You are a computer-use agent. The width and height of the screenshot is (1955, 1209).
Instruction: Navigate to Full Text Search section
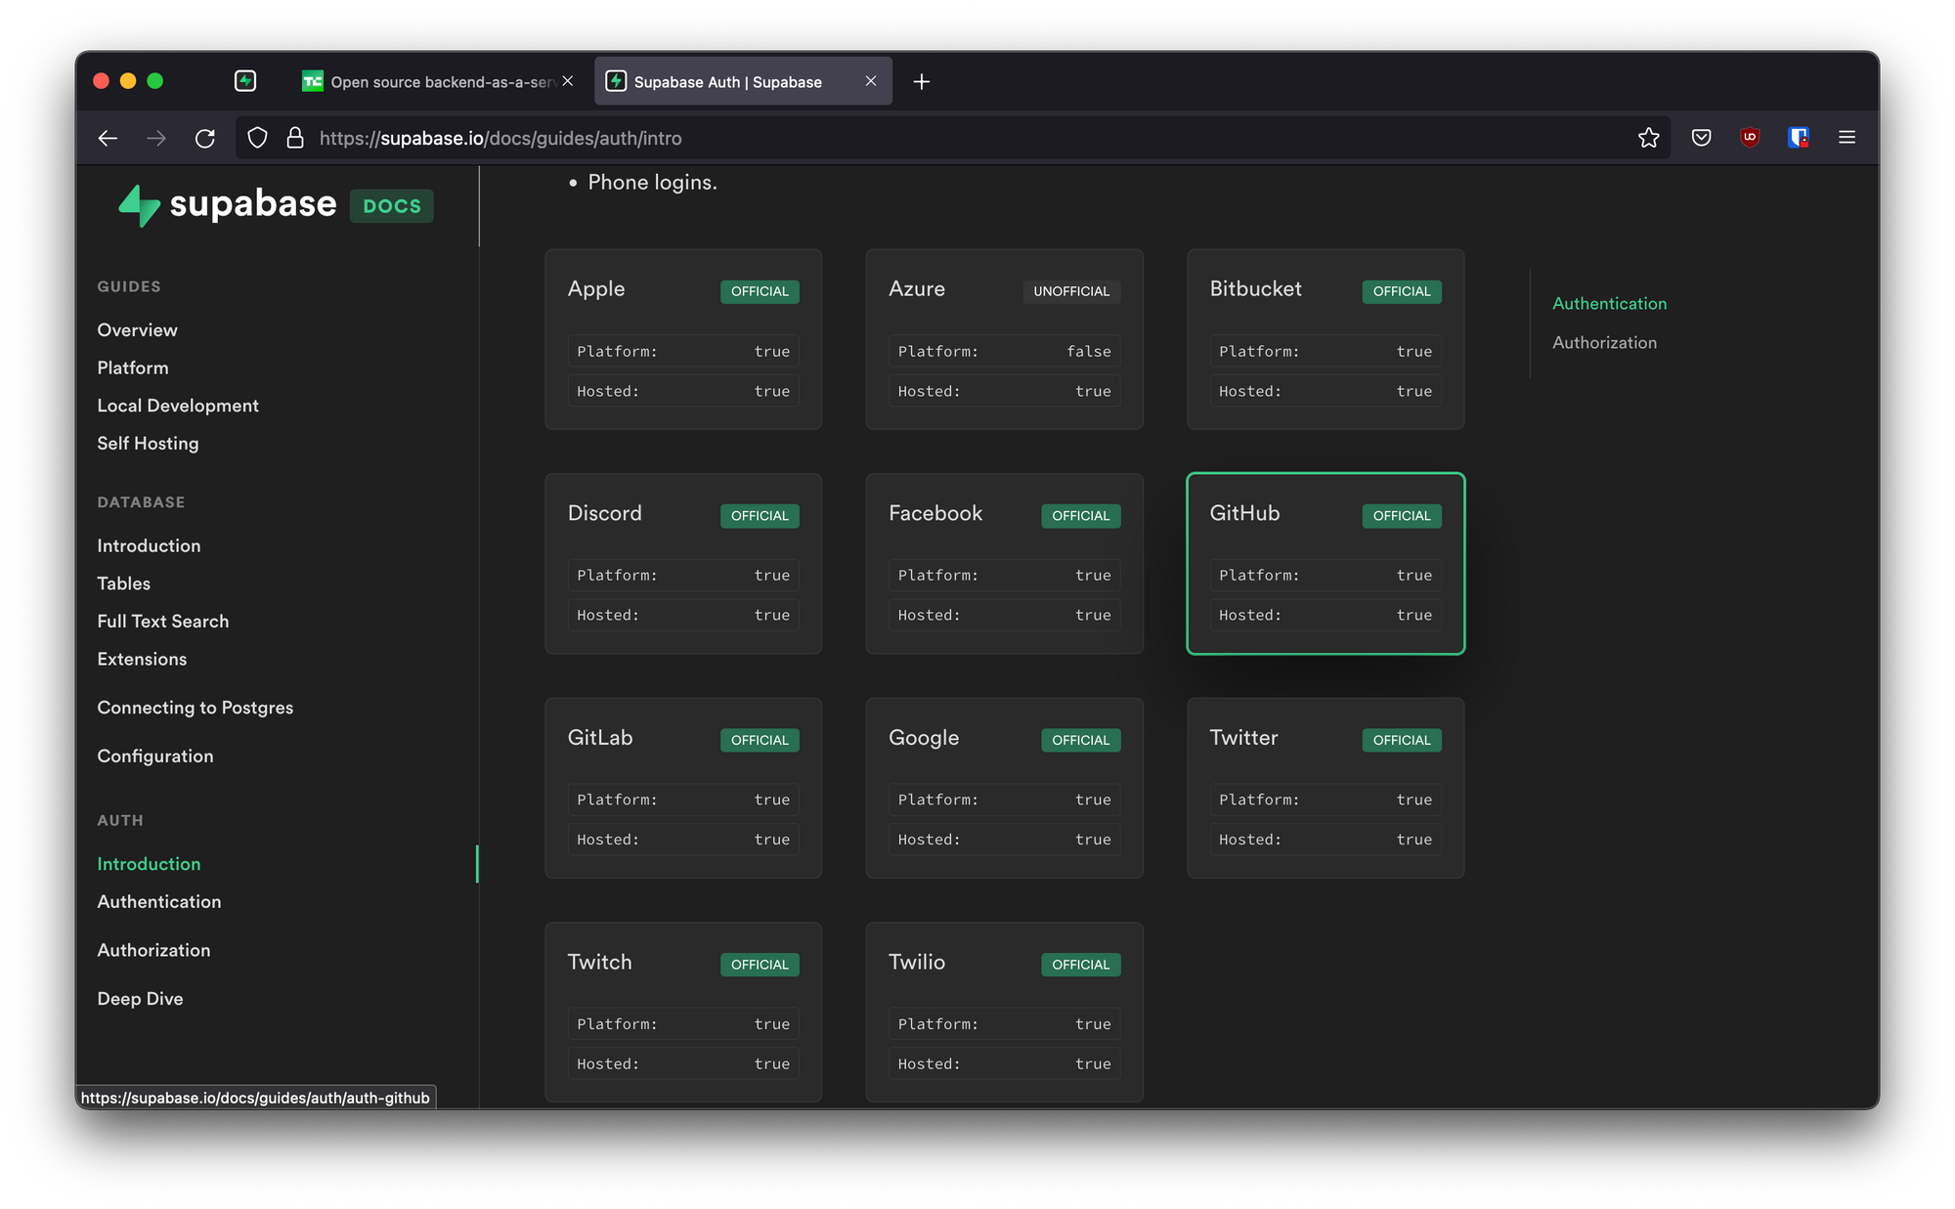160,620
